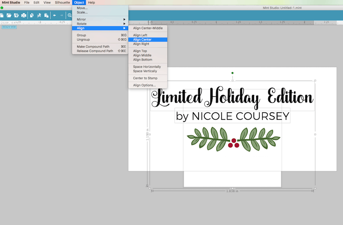Choose Center to Stamp
Screen dimensions: 343x225
coord(148,78)
